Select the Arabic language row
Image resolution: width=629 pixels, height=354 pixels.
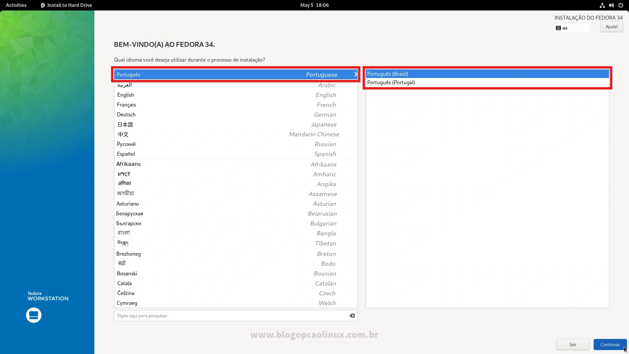point(236,85)
